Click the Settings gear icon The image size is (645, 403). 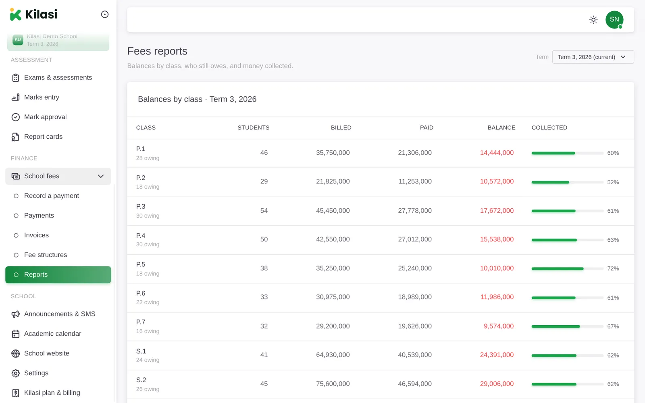tap(16, 374)
